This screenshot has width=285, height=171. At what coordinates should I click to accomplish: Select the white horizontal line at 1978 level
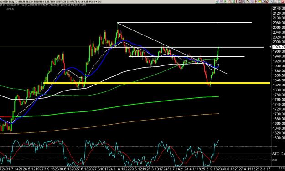(184, 47)
